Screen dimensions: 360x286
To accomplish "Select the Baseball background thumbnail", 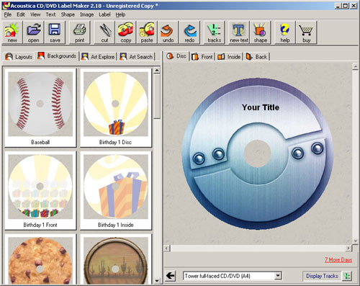I will point(40,107).
